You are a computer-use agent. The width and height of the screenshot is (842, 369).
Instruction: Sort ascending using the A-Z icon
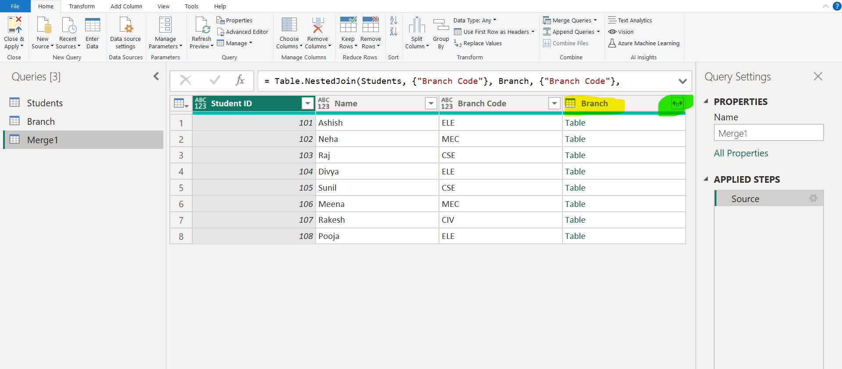click(393, 20)
